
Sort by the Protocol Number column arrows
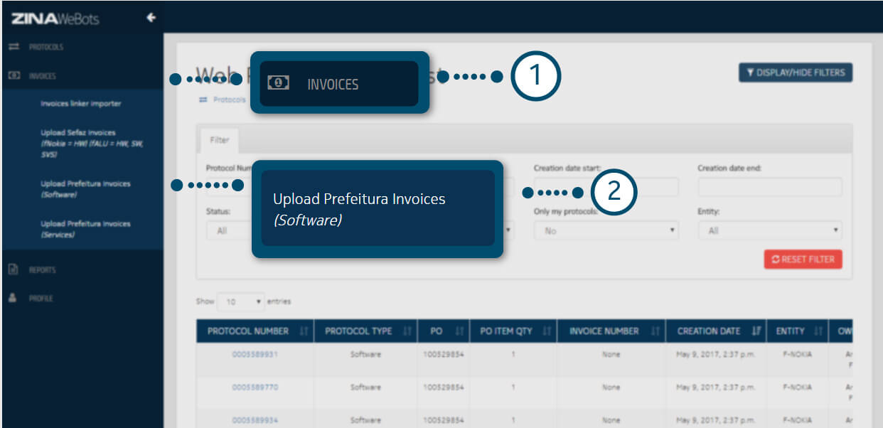tap(304, 331)
